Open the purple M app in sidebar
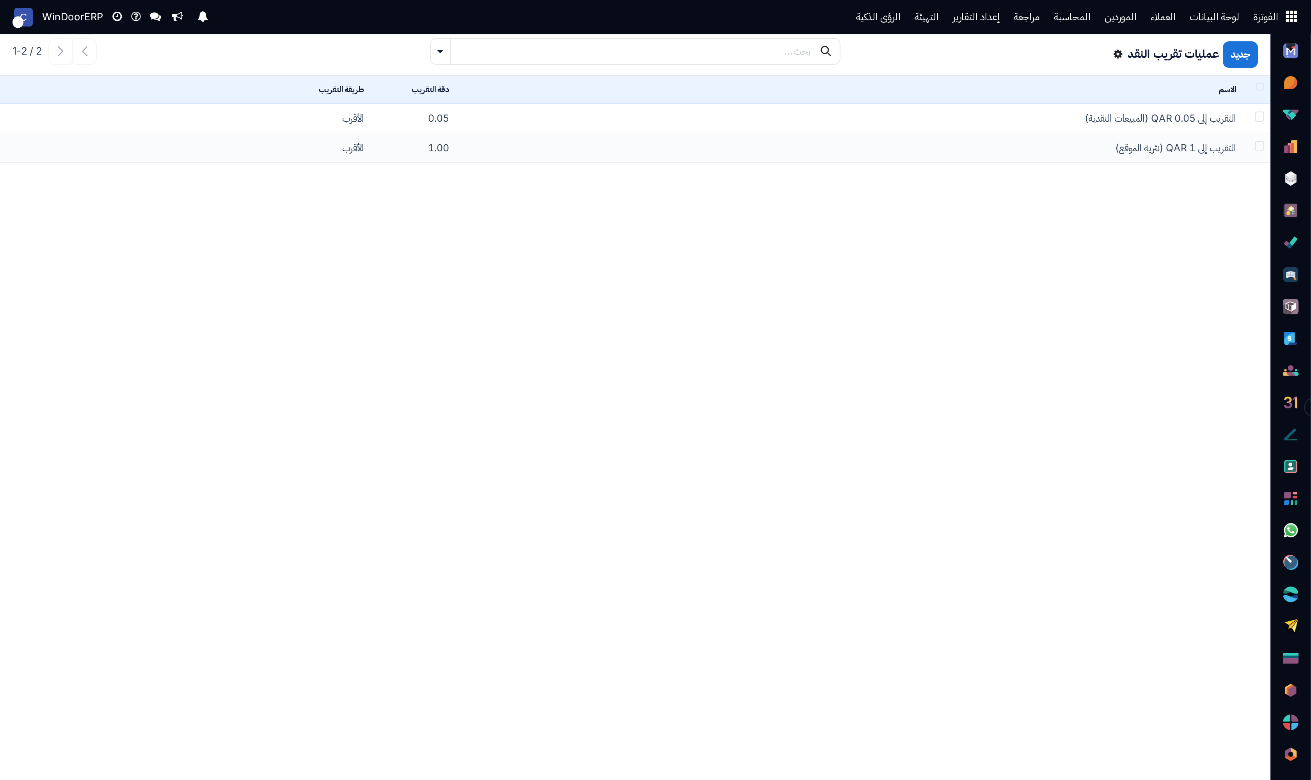Image resolution: width=1311 pixels, height=780 pixels. (1290, 51)
